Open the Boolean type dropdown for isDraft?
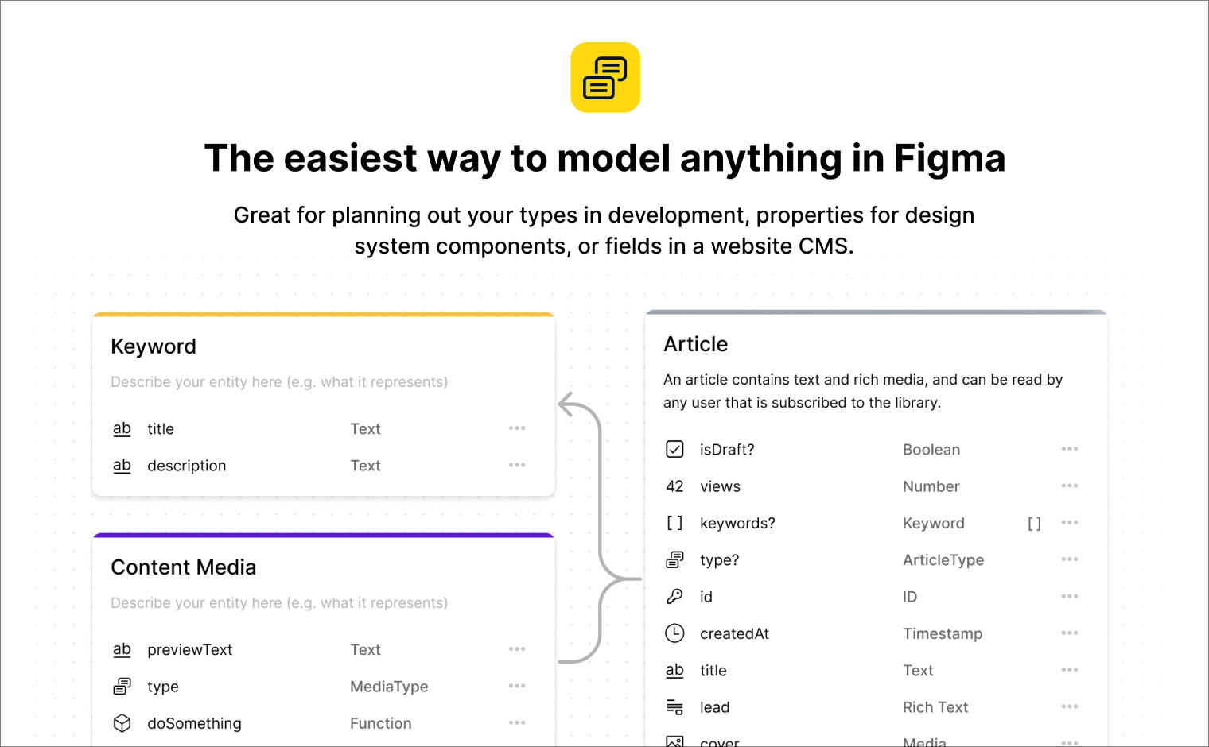 [931, 449]
